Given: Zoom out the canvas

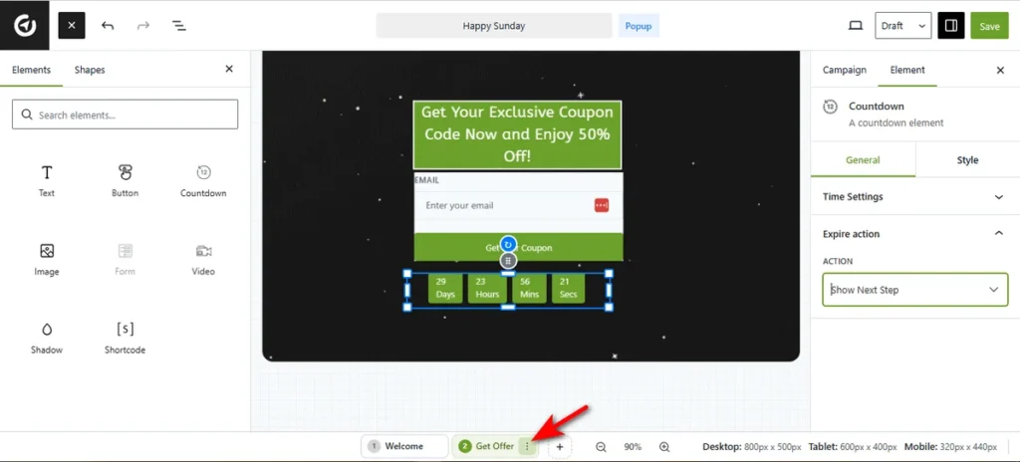Looking at the screenshot, I should [x=601, y=447].
